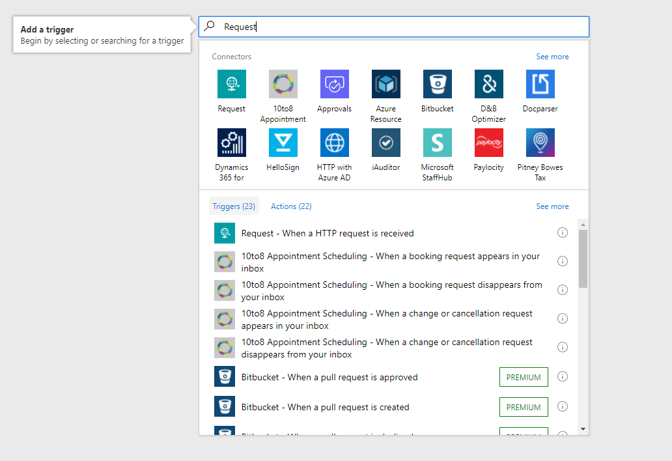Pick the Bitbucket connector icon
The height and width of the screenshot is (461, 672).
click(437, 84)
